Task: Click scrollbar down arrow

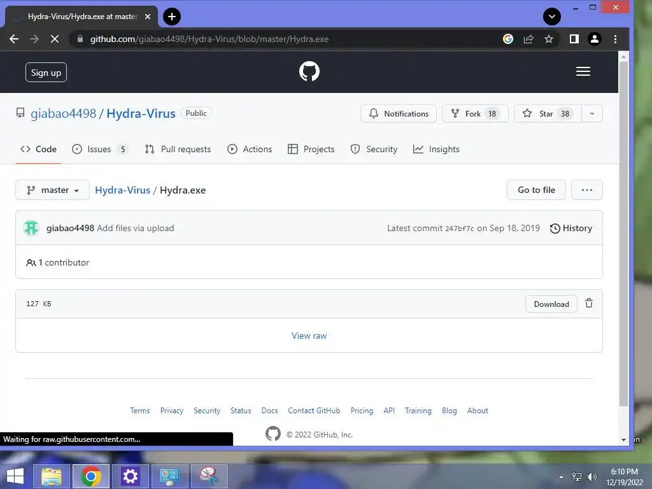Action: pos(623,439)
